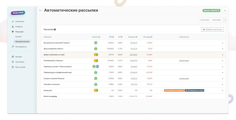Click the Добавить рассылку button
Screen dimensions: 236x120
coord(212,29)
